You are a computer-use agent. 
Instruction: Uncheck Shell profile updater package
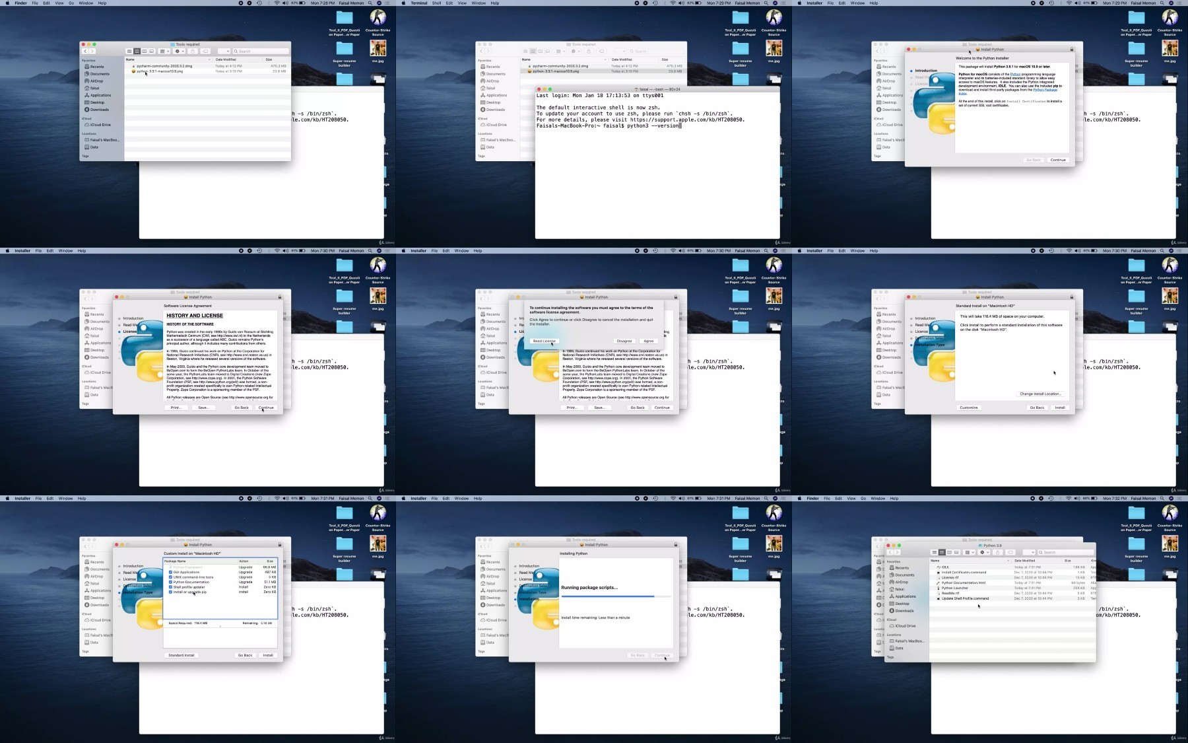pos(170,587)
